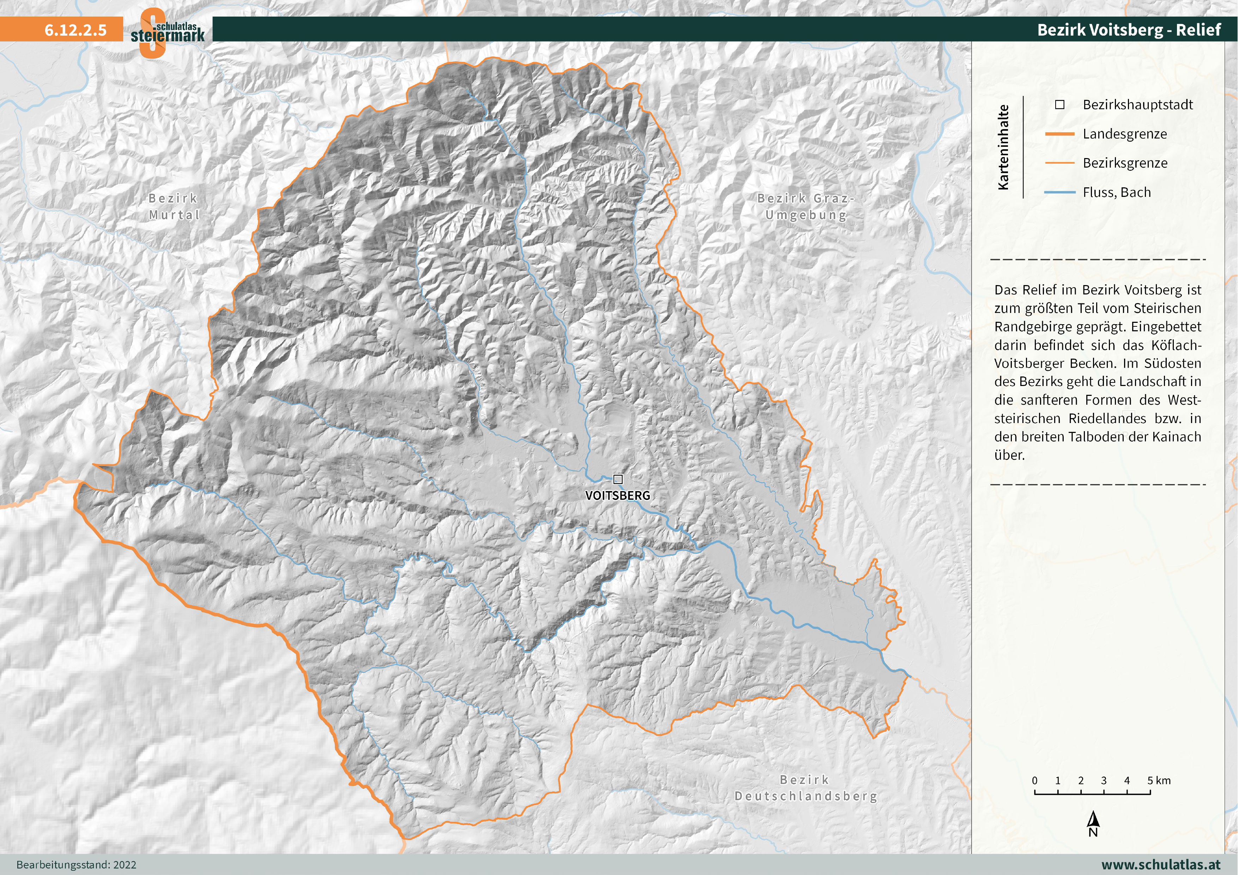Click the Bezirk Graz-Umgebung map label
Screen dimensions: 1238x875
806,206
